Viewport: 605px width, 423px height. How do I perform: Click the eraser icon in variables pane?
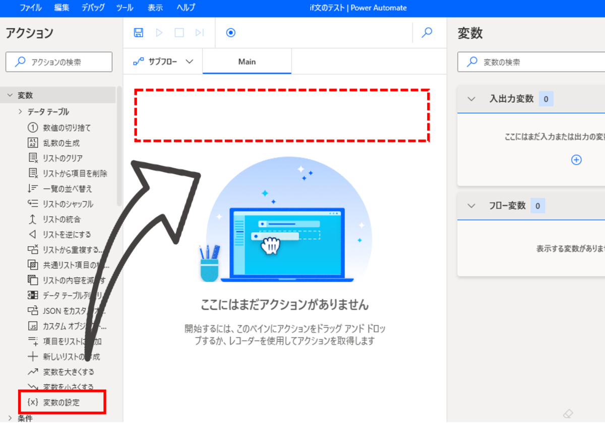(568, 413)
